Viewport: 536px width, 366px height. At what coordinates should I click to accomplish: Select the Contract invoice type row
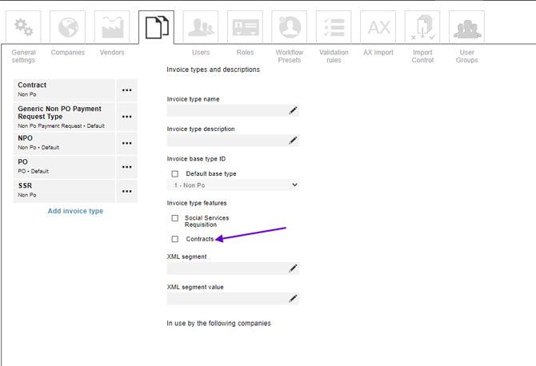[64, 90]
